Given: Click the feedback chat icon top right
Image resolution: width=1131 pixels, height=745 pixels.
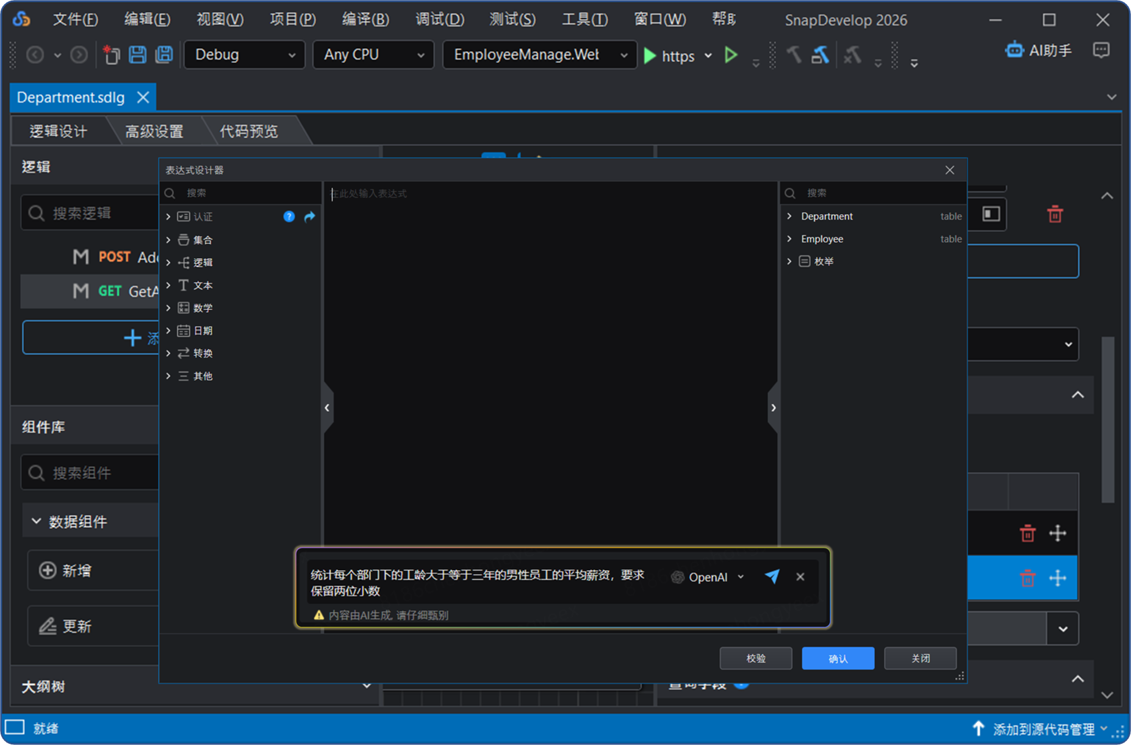Looking at the screenshot, I should pyautogui.click(x=1101, y=50).
